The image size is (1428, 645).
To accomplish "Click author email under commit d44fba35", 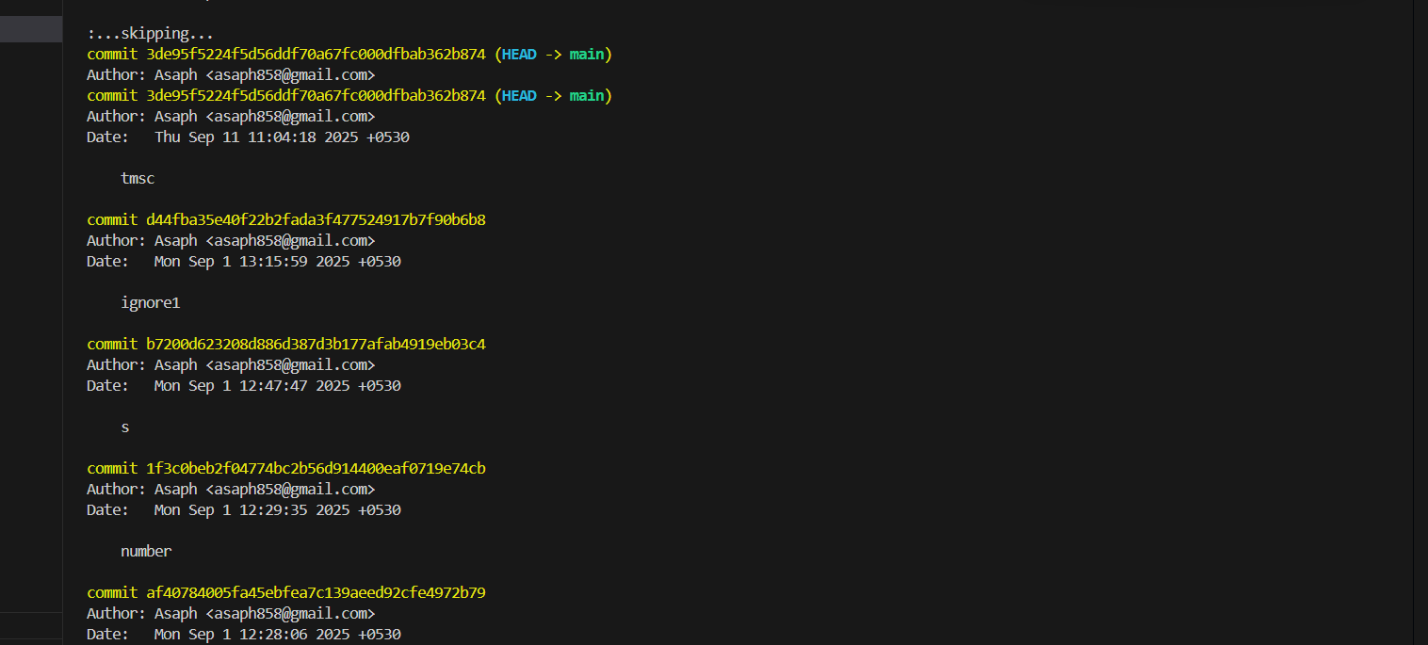I will tap(290, 241).
